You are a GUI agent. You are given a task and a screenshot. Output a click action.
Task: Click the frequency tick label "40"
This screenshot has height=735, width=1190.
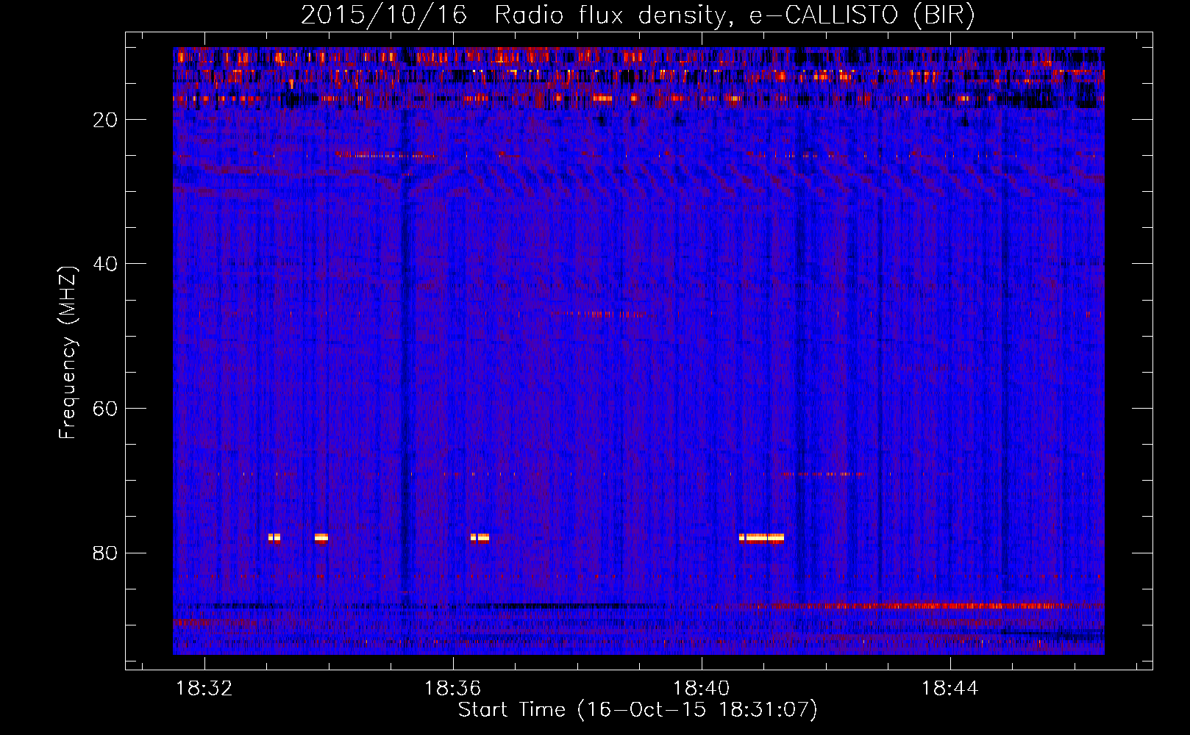[105, 264]
